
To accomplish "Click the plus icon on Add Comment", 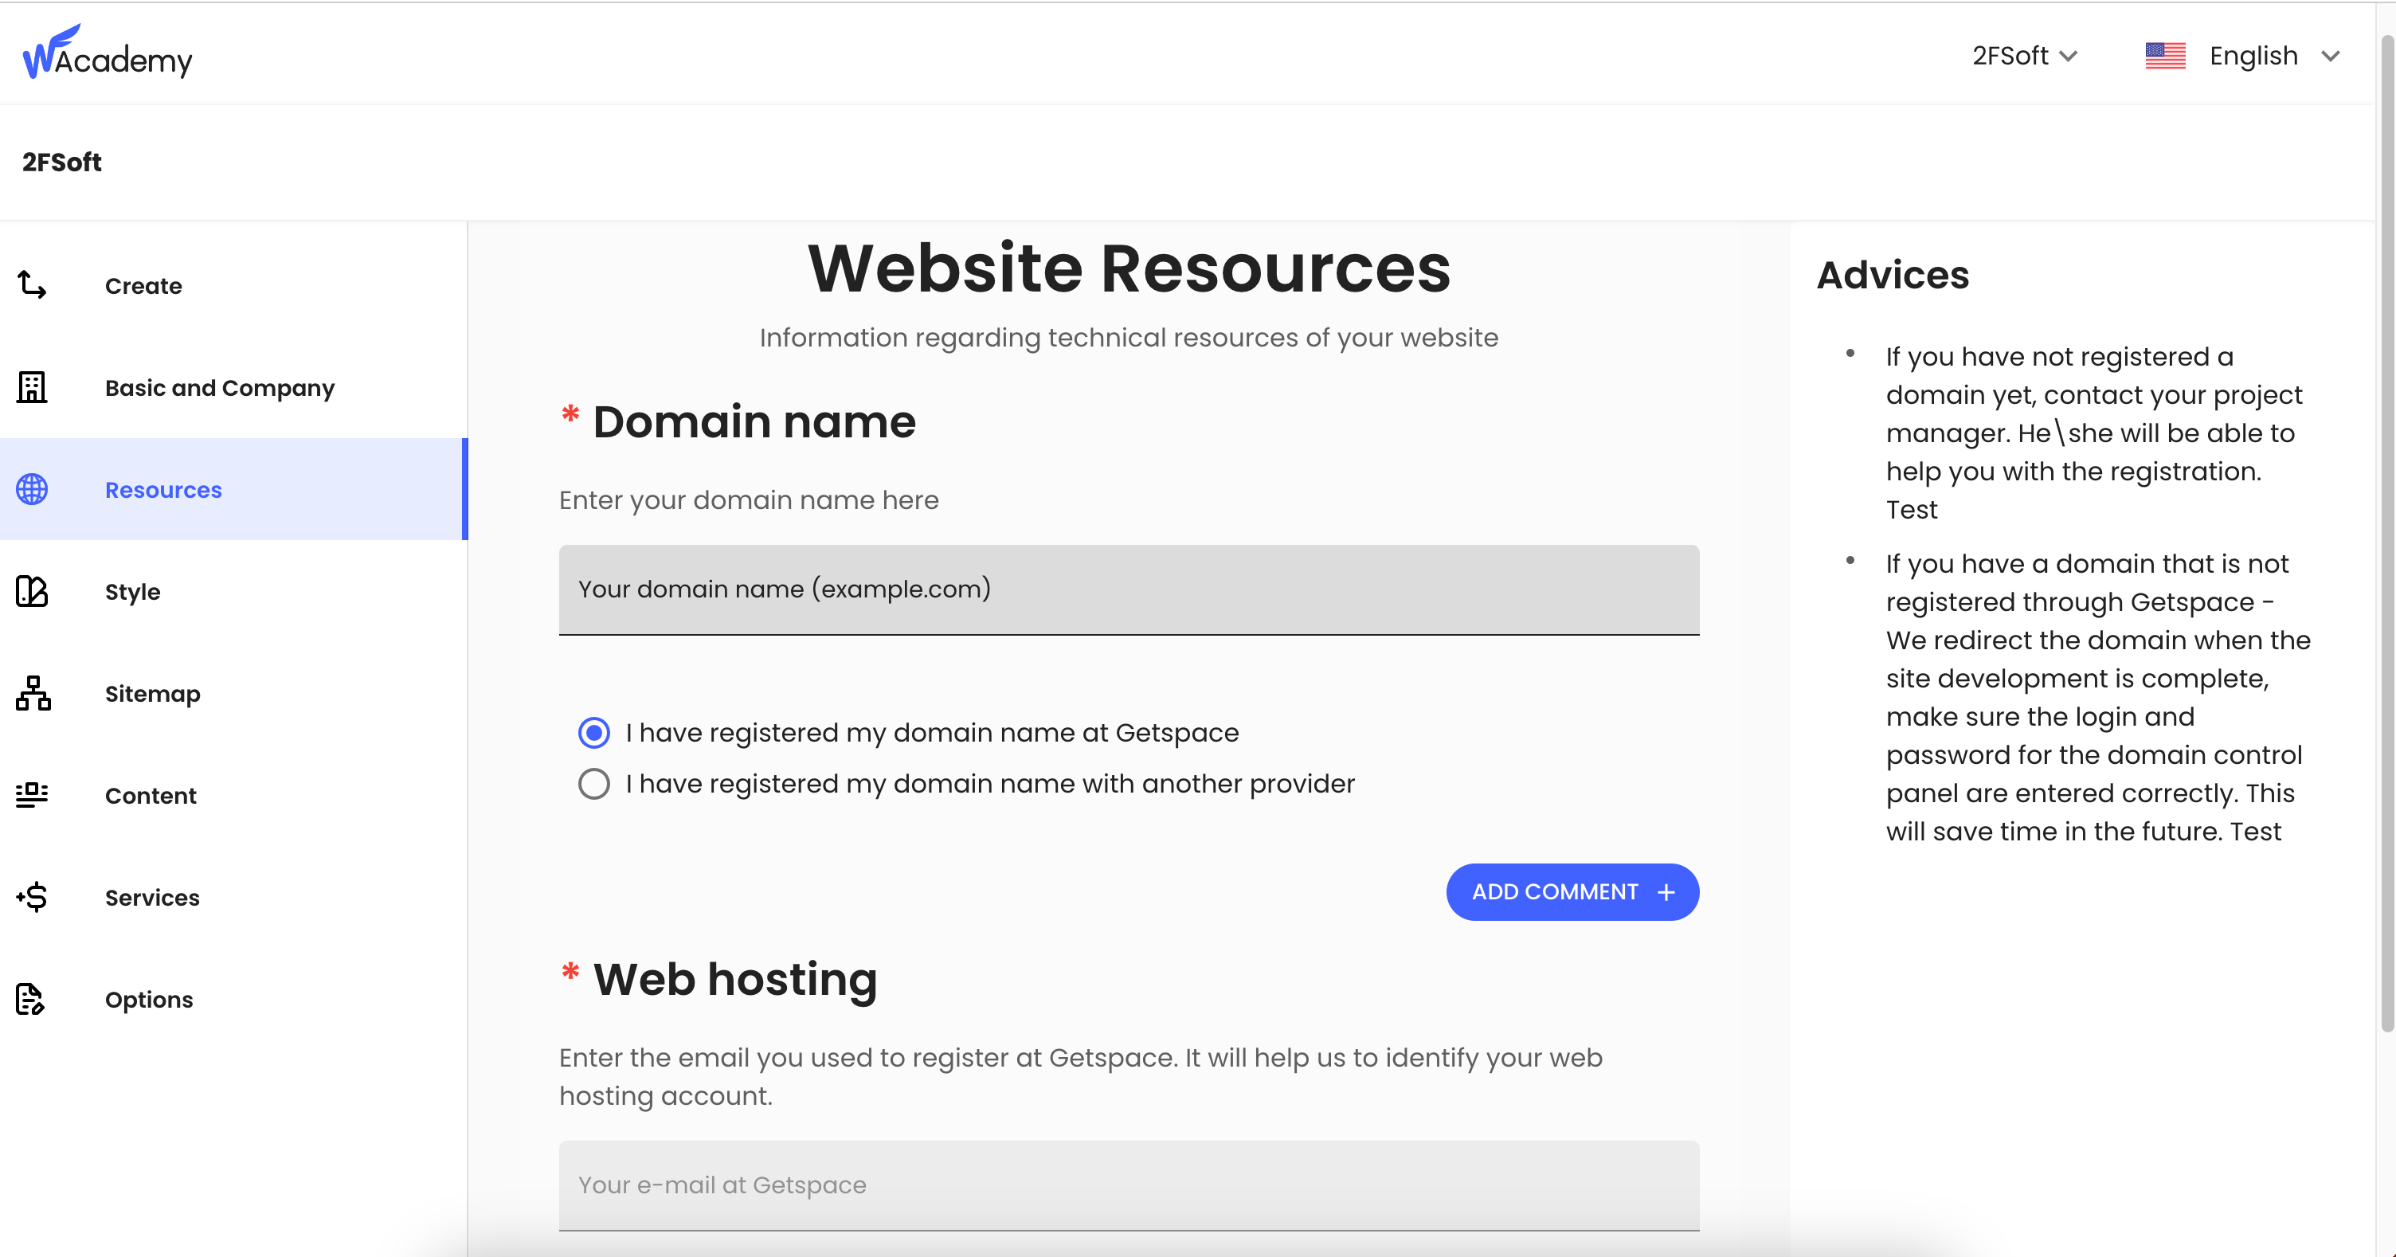I will click(x=1666, y=892).
